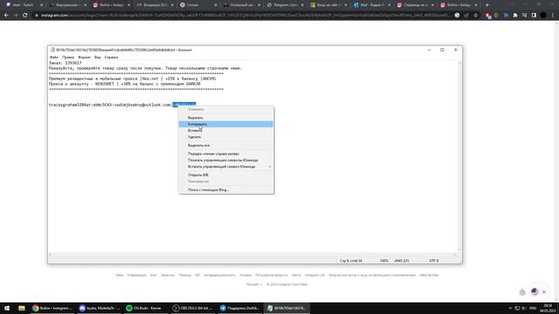The height and width of the screenshot is (314, 559).
Task: Switch to Chrome Instagram taskbar item
Action: [52, 308]
